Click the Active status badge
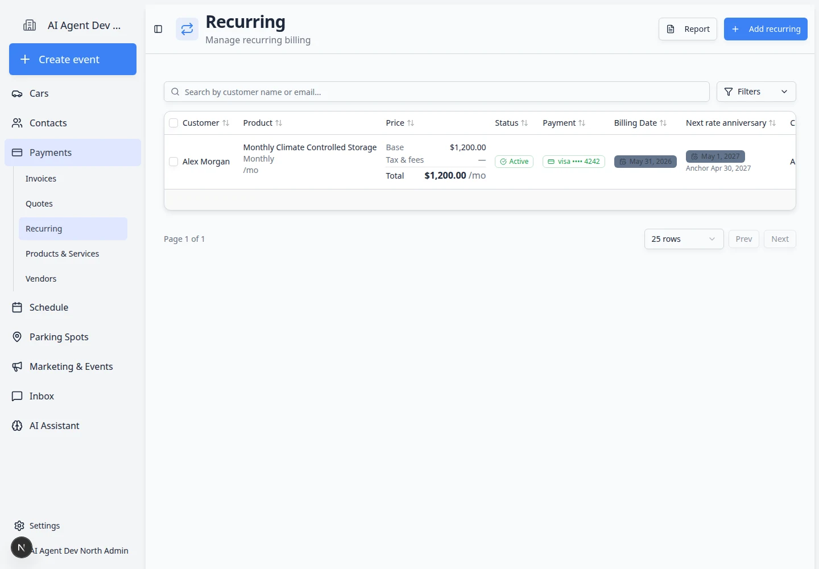819x569 pixels. (x=514, y=162)
